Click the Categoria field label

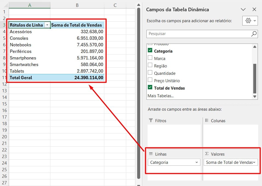tap(163, 51)
